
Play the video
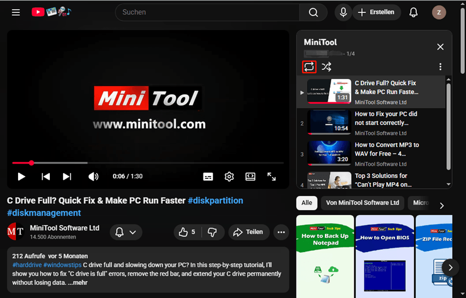[x=22, y=177]
